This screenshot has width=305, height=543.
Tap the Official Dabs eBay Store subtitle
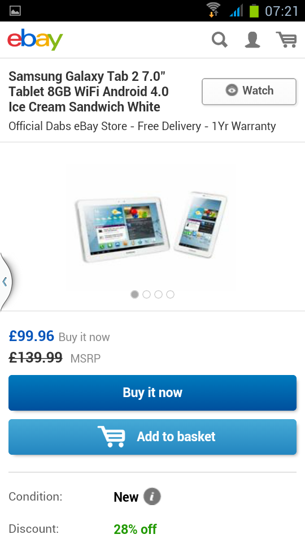(x=142, y=126)
